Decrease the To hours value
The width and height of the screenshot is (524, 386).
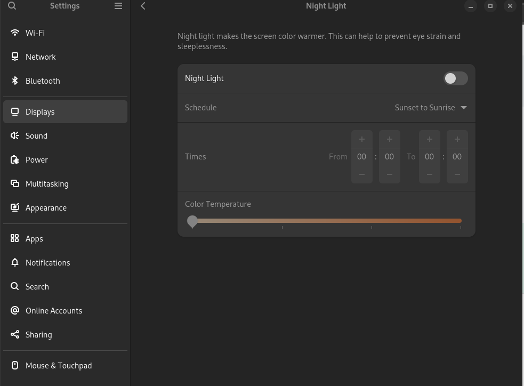[430, 174]
